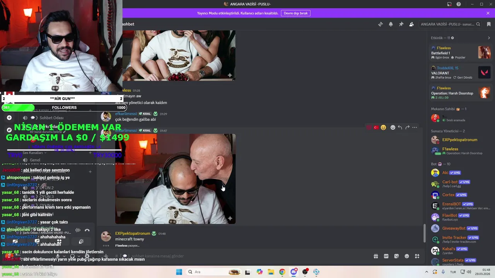Open the bookmark inbox icon
This screenshot has width=495, height=278.
pos(489,24)
